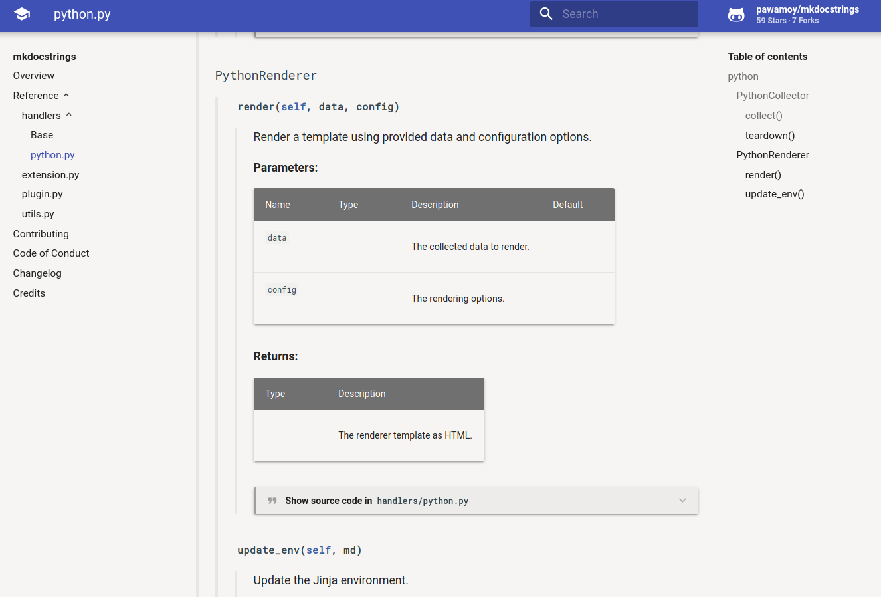This screenshot has width=881, height=597.
Task: Click the MkDocs logo in the header
Action: point(22,13)
